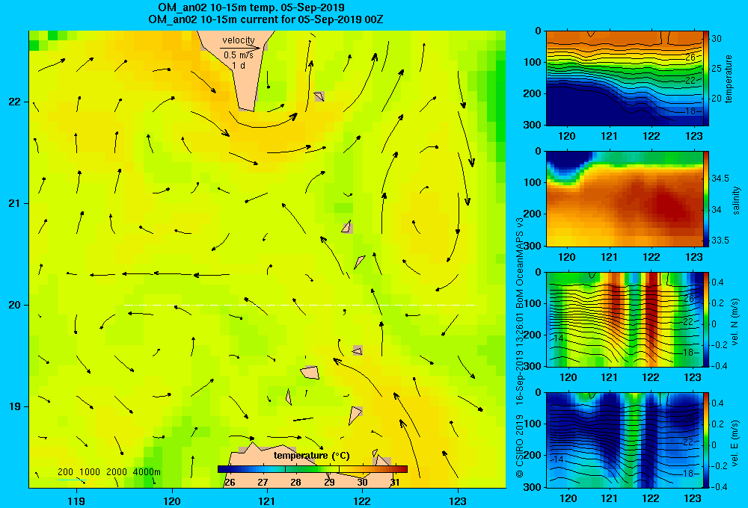Click the small island near latitude 19.3, longitude 121.4

pos(310,372)
